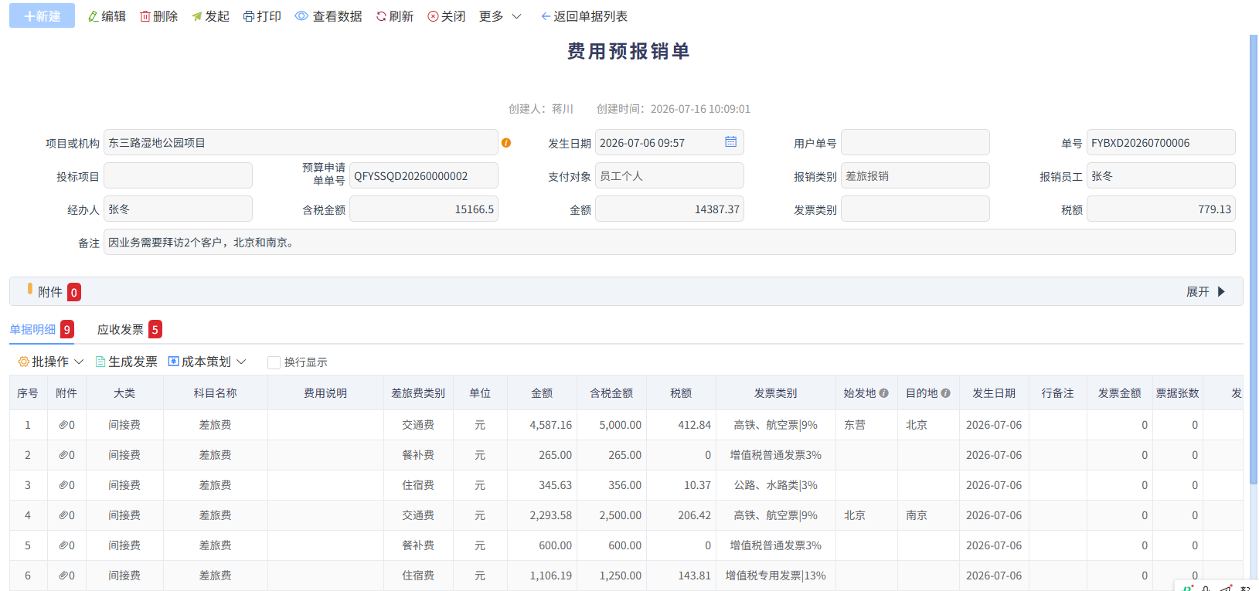Screen dimensions: 1259x591
Task: Click the 生成发票 button
Action: coord(126,362)
